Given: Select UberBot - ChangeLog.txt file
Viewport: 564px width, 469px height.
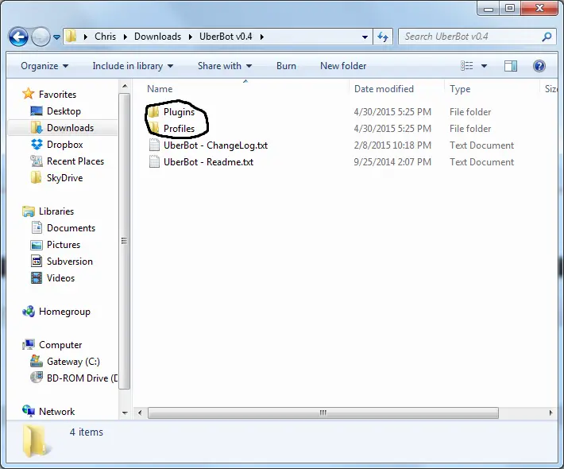Looking at the screenshot, I should (215, 145).
